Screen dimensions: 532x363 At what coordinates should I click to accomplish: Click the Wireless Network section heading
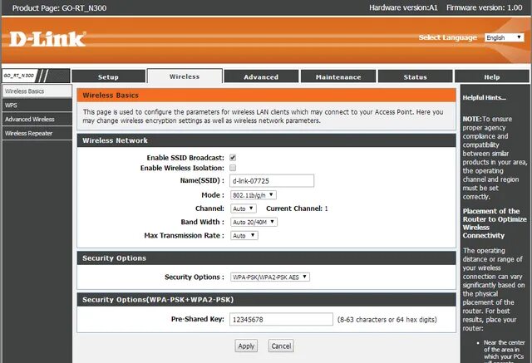266,140
